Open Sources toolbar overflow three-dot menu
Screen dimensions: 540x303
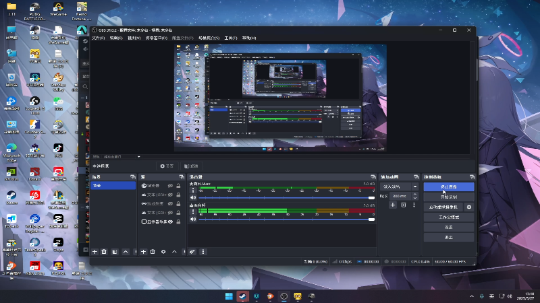184,252
